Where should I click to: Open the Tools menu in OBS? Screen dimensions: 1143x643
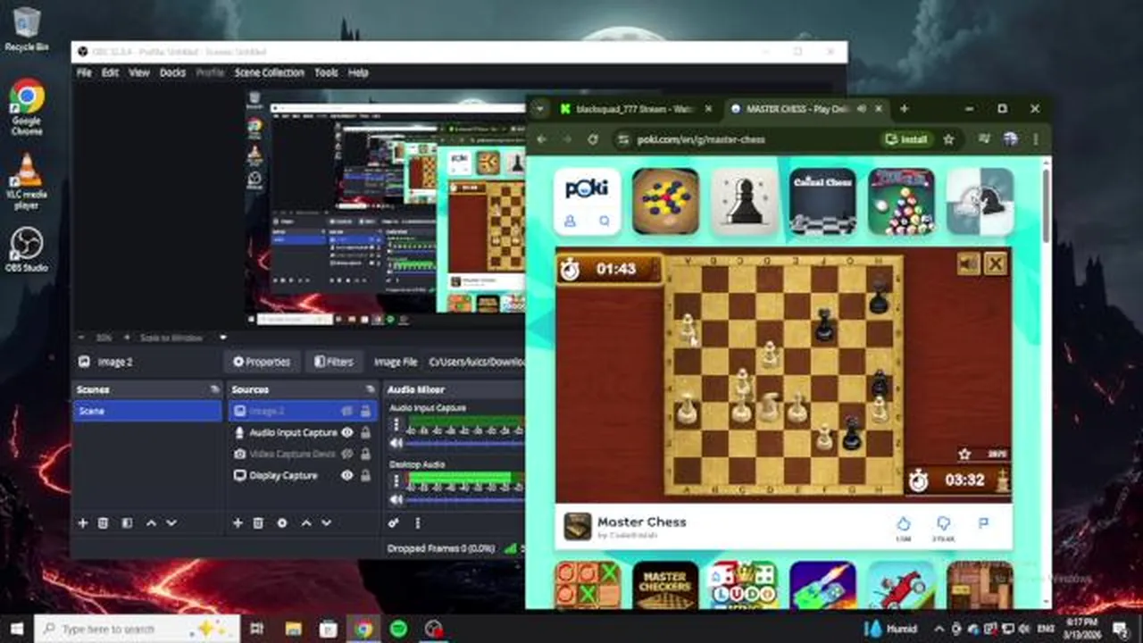point(326,72)
